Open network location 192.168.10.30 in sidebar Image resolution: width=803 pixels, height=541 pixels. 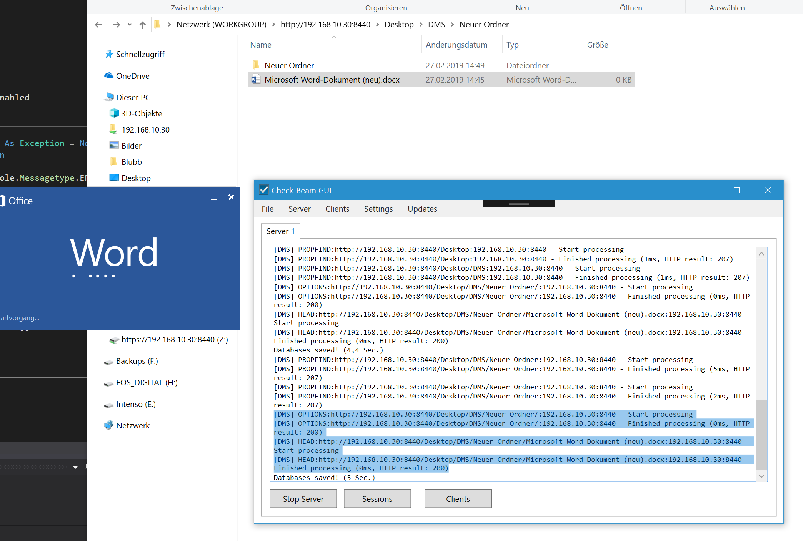tap(145, 129)
